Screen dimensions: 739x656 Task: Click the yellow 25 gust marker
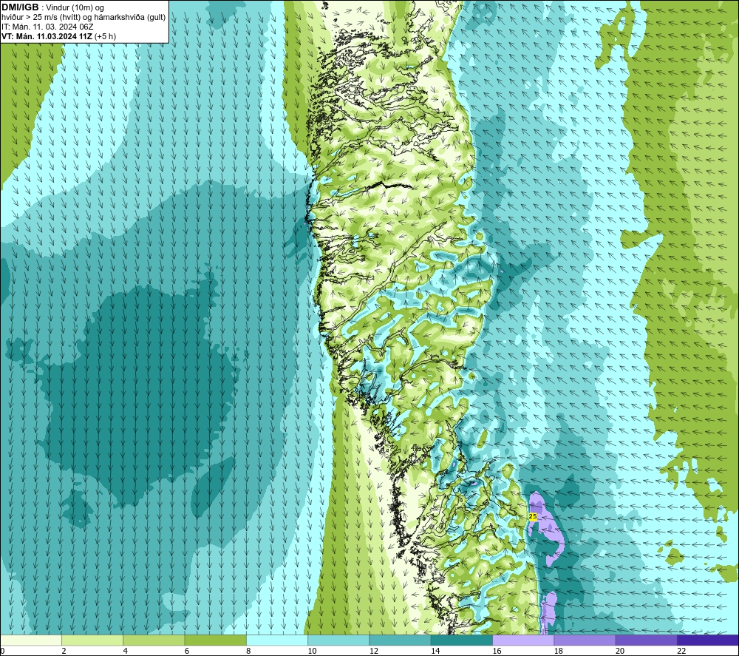point(533,516)
